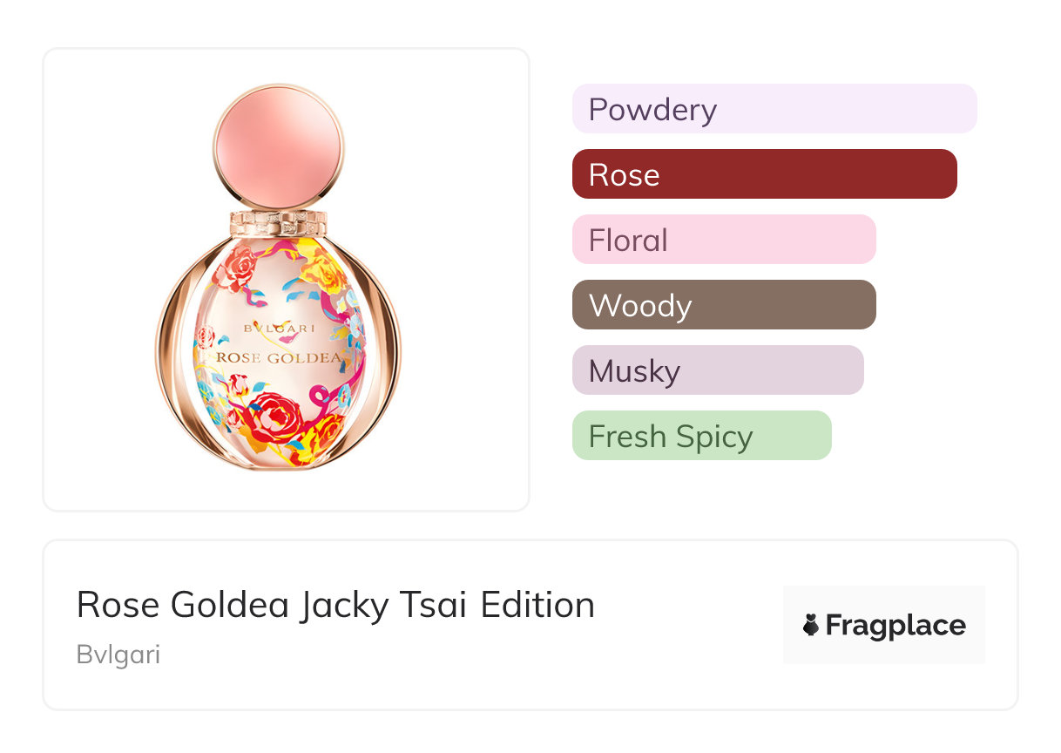Click the Fragplace bottle logo icon

point(811,625)
